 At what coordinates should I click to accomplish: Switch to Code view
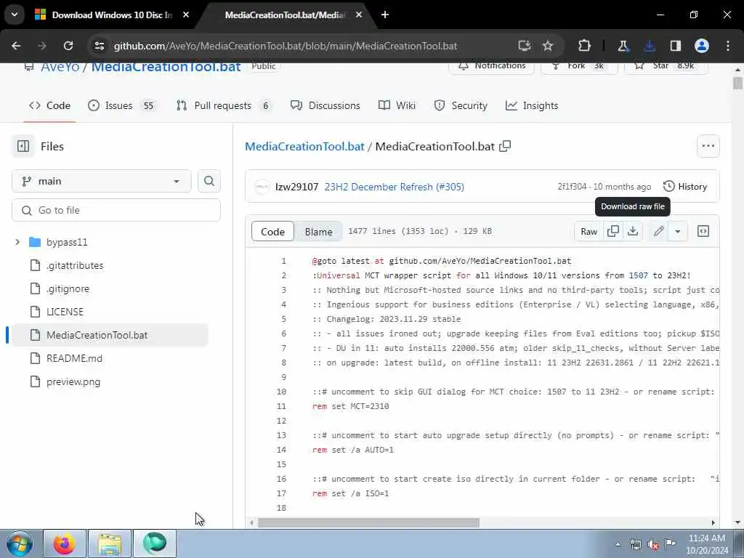273,232
